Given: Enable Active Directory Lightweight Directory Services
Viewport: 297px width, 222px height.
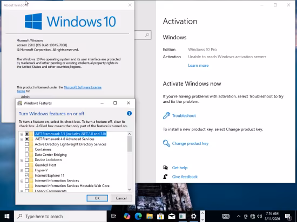Looking at the screenshot, I should (26, 144).
